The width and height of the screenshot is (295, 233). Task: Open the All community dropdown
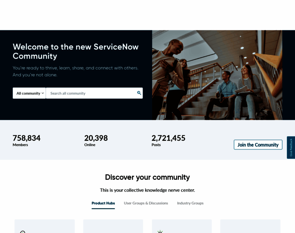(29, 93)
